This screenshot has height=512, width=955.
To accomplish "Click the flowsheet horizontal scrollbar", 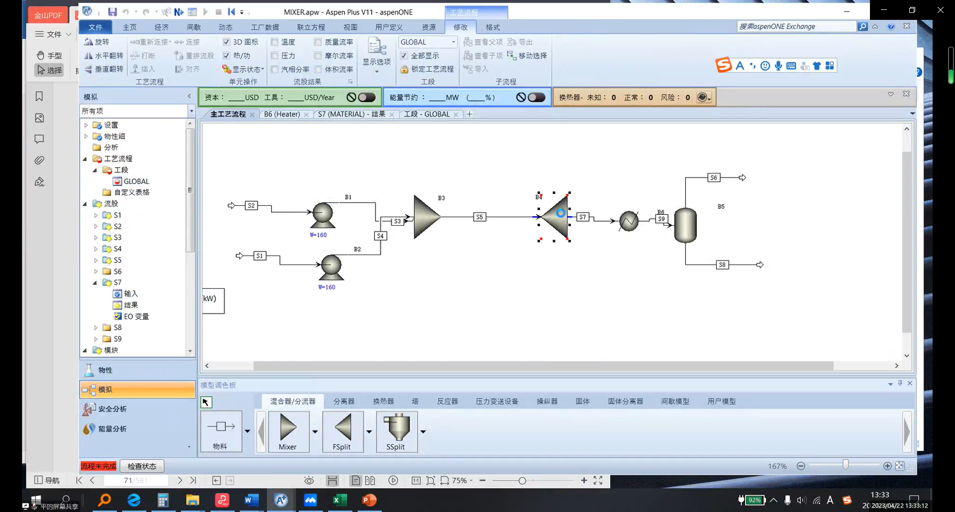I will pos(543,366).
